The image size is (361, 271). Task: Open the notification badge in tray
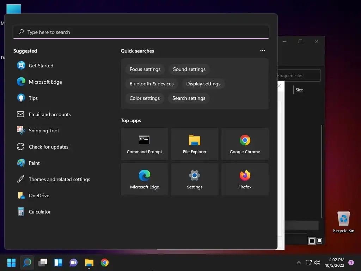pyautogui.click(x=351, y=263)
